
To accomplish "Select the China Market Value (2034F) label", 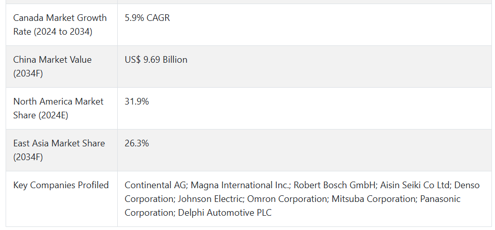I will click(x=53, y=66).
